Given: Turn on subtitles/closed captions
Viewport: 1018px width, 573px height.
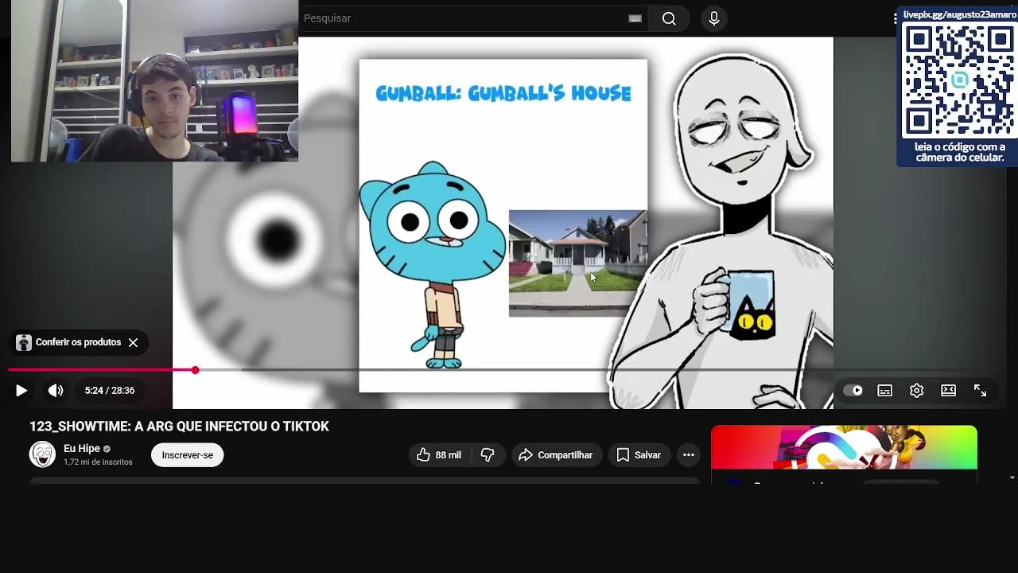Looking at the screenshot, I should click(x=884, y=391).
